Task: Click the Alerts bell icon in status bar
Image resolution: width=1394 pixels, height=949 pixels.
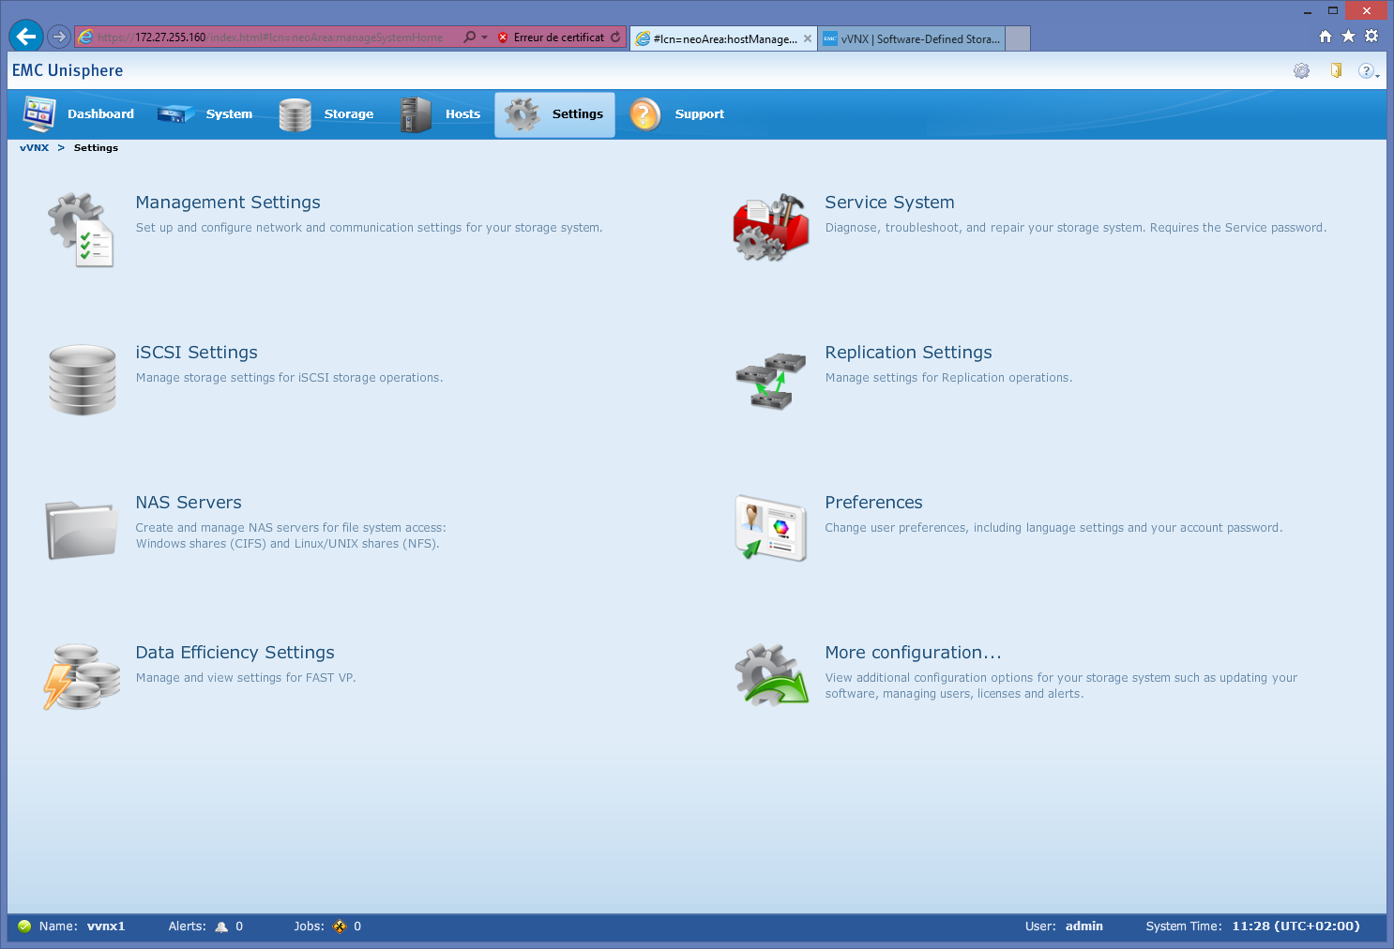Action: (221, 926)
